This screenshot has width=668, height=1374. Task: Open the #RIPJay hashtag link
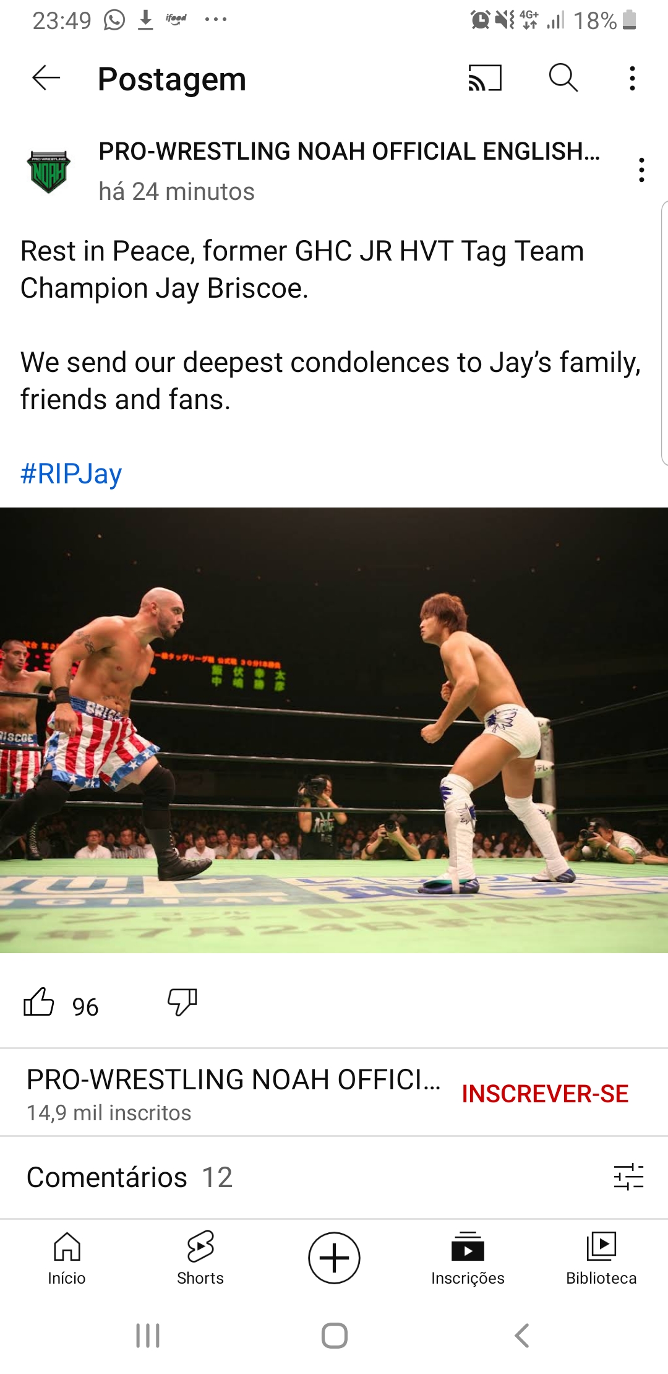pyautogui.click(x=71, y=473)
